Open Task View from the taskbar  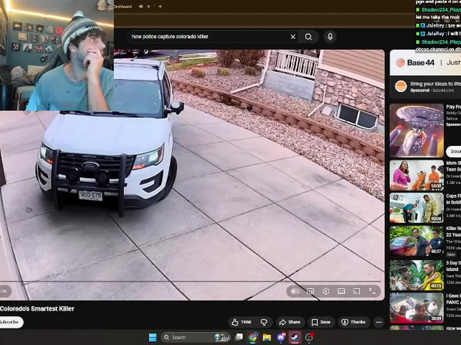239,337
